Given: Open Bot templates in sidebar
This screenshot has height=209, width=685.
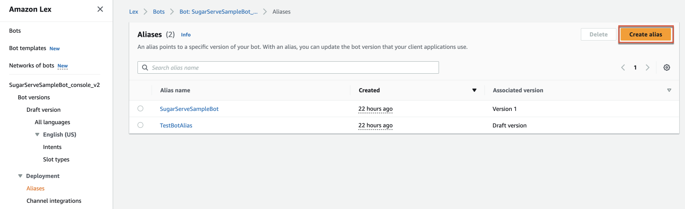Looking at the screenshot, I should pyautogui.click(x=28, y=48).
